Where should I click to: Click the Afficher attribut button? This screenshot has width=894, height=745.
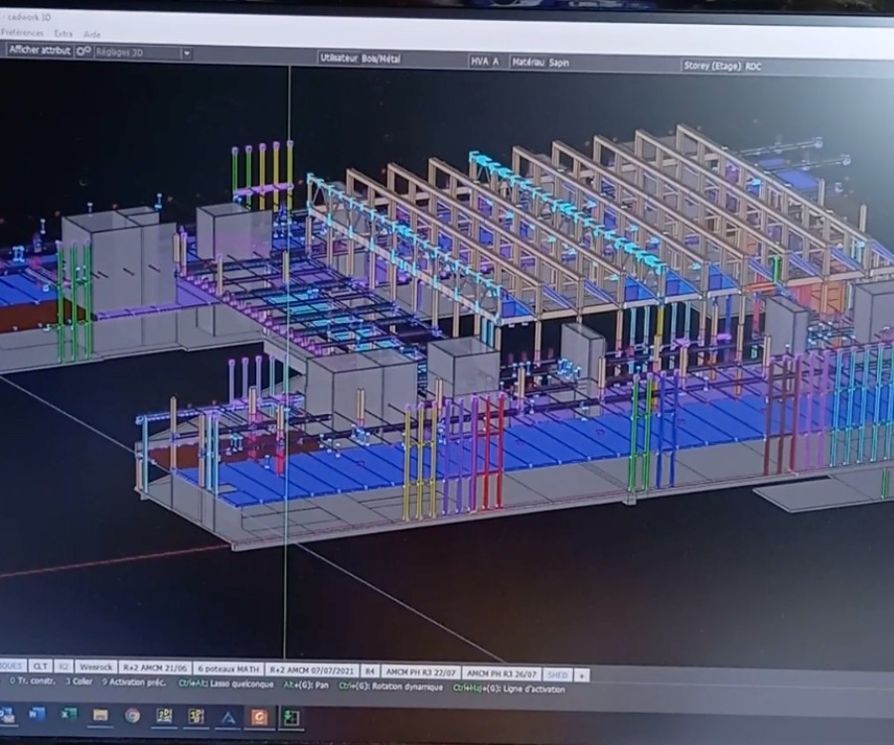tap(40, 50)
